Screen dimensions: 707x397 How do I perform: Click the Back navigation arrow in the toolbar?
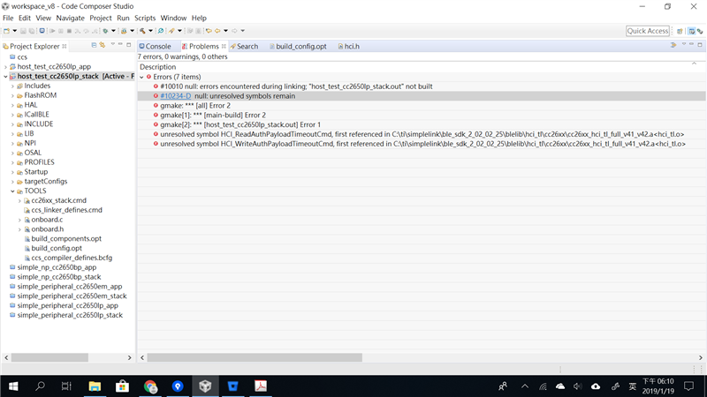click(x=217, y=31)
